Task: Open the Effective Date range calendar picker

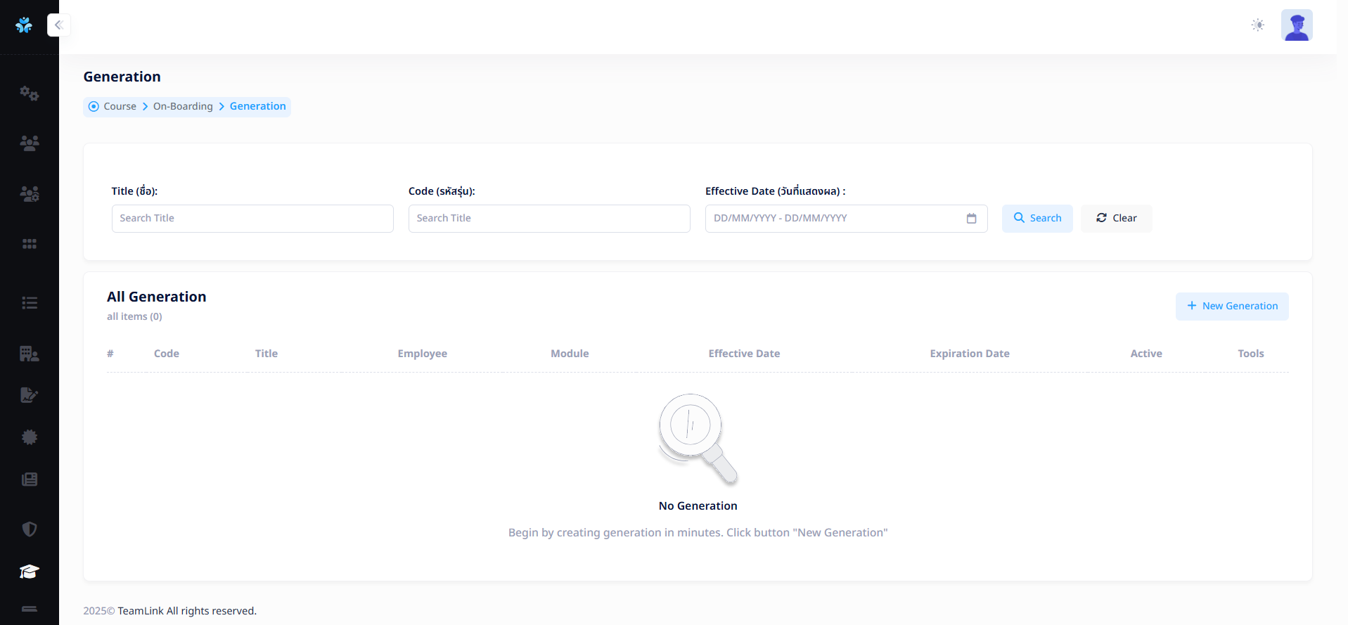Action: 971,219
